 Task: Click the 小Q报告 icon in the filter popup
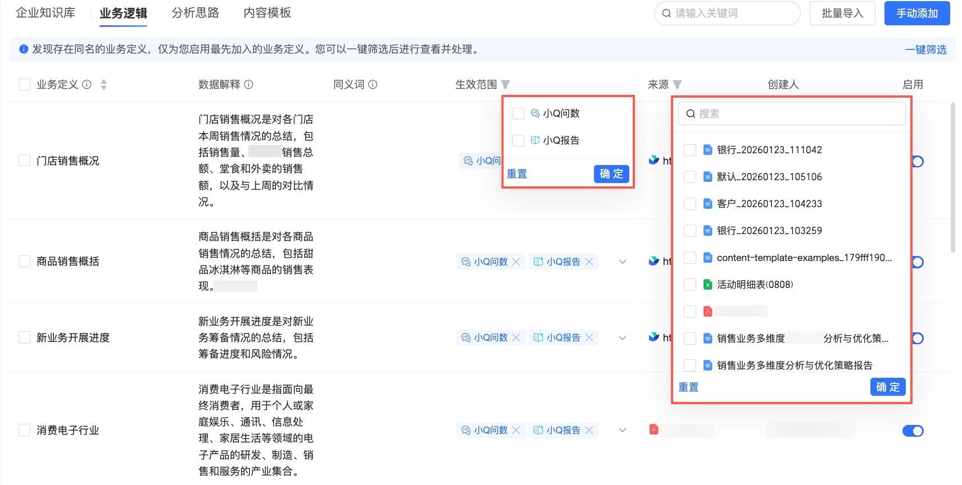tap(535, 140)
